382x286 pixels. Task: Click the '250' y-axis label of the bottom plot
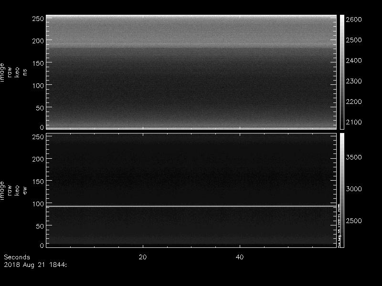(38, 137)
